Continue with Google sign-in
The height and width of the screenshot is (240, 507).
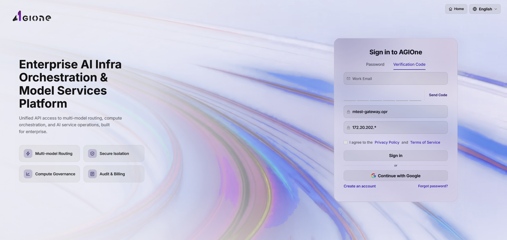(x=396, y=176)
